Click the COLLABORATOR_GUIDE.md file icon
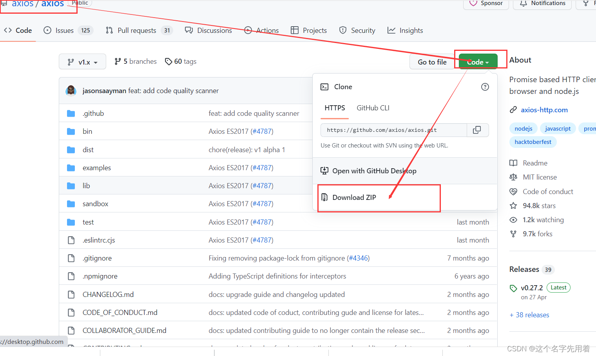 click(x=71, y=331)
